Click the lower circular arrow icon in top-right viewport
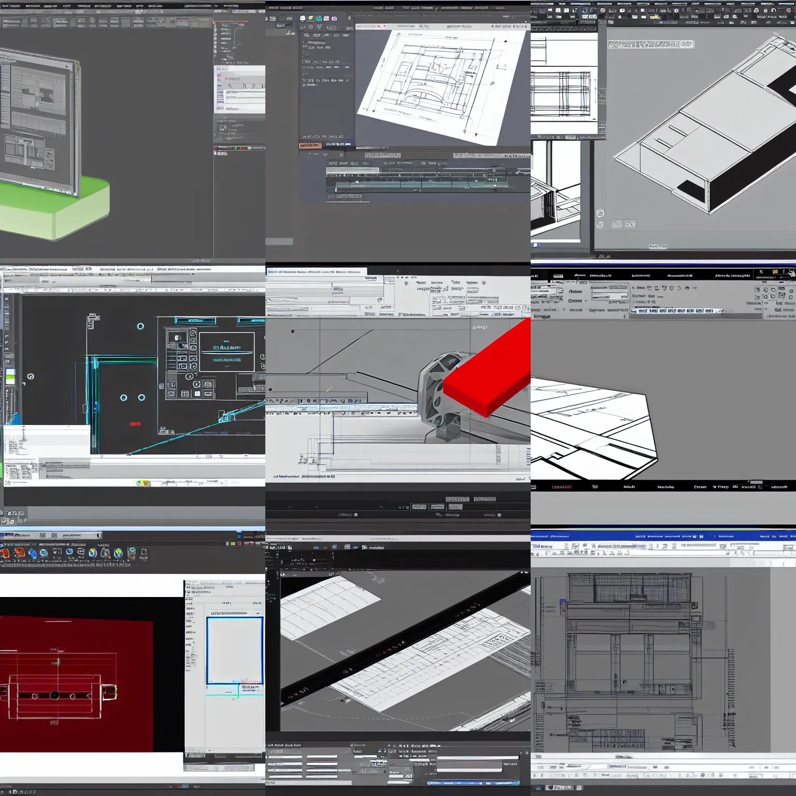Screen dimensions: 796x796 point(600,224)
